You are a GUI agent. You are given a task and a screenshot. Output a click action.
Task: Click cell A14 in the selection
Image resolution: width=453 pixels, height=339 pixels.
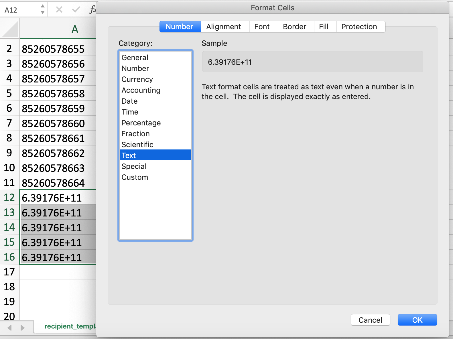click(x=58, y=227)
